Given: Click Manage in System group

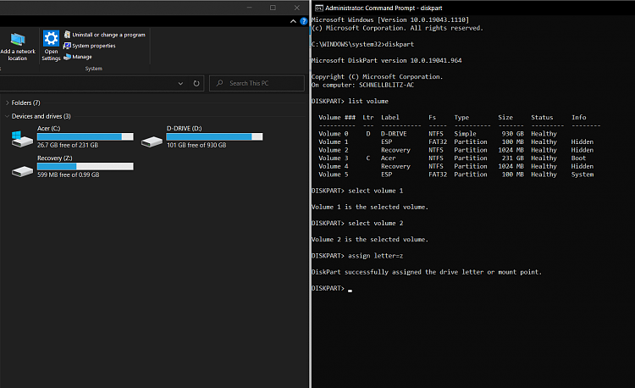Looking at the screenshot, I should tap(82, 57).
